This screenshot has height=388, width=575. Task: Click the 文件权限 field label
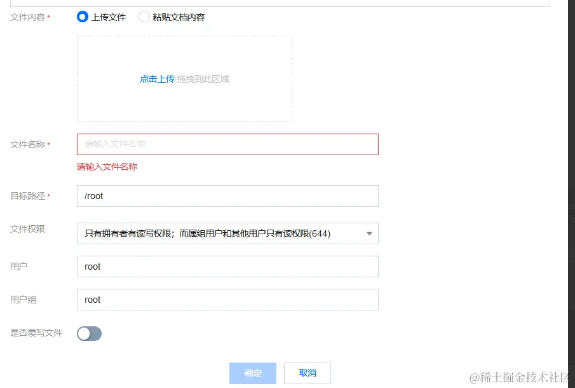(x=27, y=229)
